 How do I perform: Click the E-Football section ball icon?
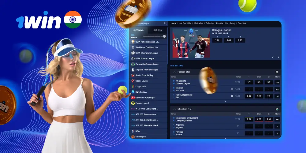(x=277, y=109)
